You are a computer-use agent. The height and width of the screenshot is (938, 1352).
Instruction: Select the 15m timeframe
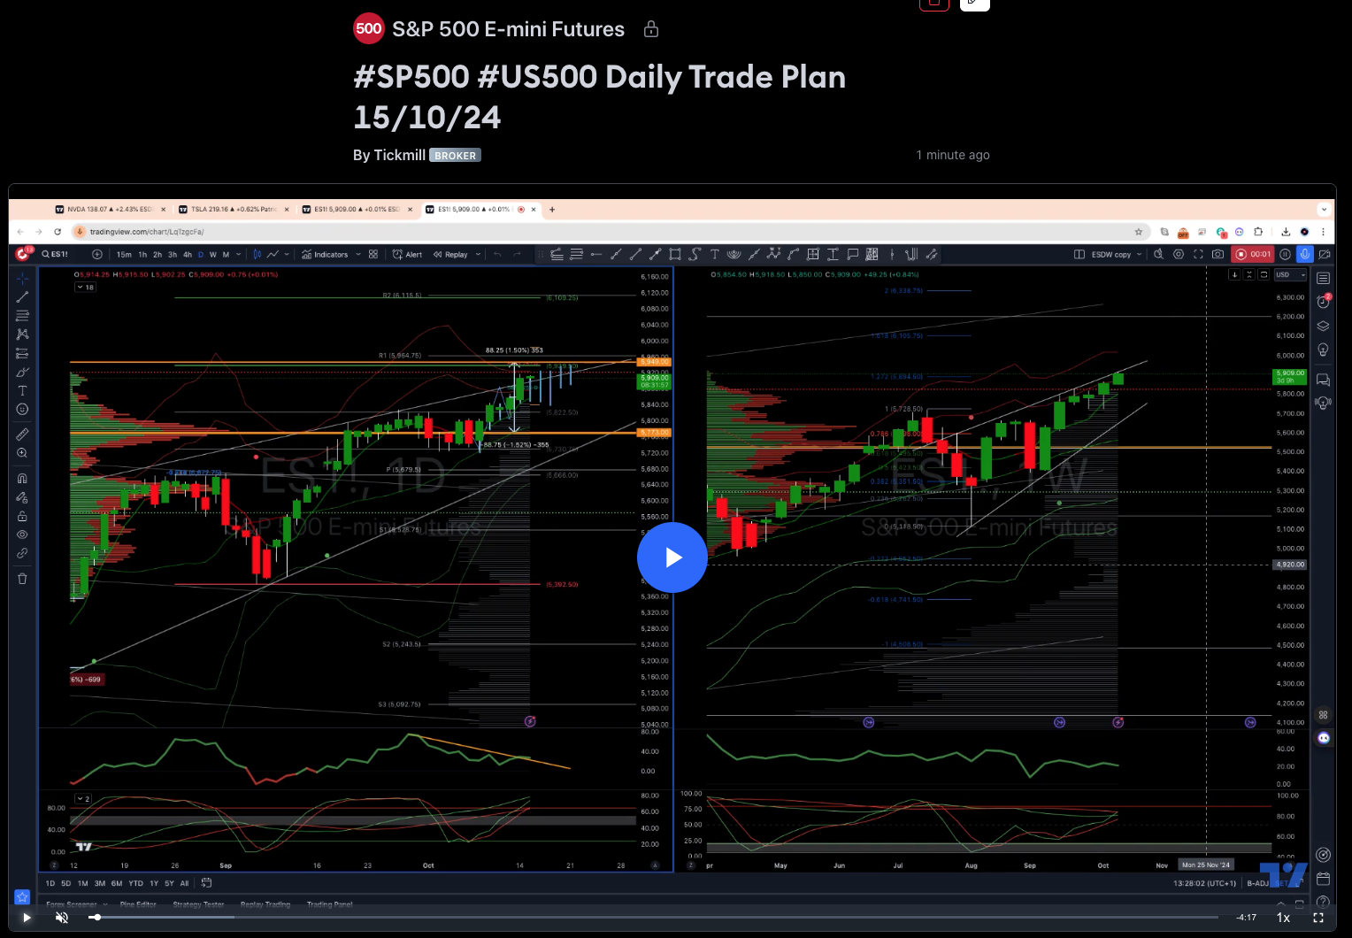pos(124,254)
